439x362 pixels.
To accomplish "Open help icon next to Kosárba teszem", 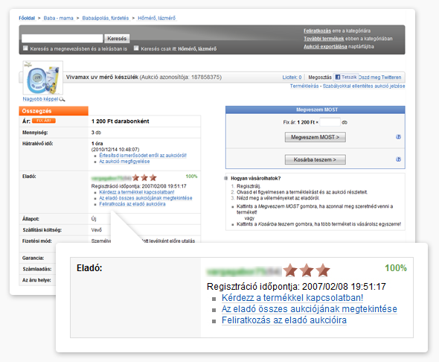I will pos(398,159).
